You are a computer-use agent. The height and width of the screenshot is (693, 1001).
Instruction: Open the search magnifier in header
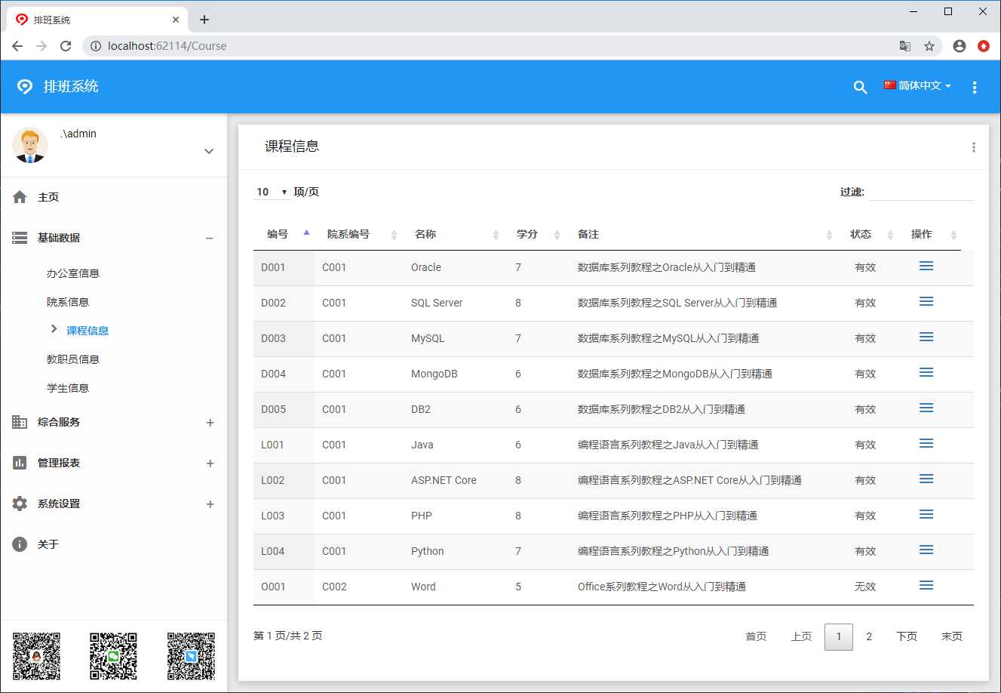click(x=860, y=87)
